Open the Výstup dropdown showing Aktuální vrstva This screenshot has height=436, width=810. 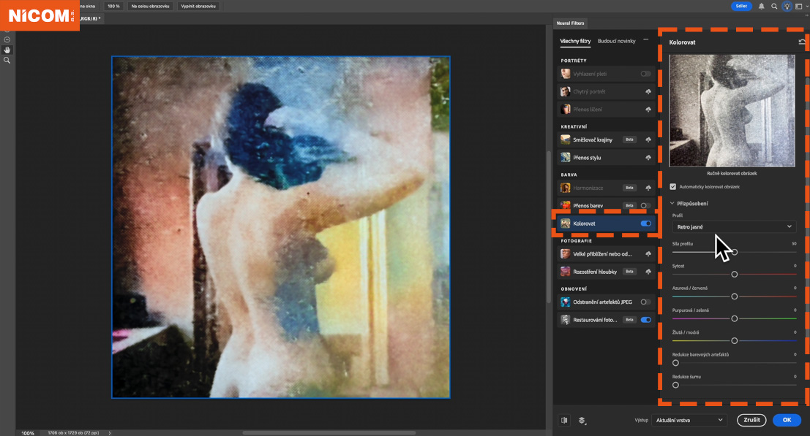pos(689,420)
